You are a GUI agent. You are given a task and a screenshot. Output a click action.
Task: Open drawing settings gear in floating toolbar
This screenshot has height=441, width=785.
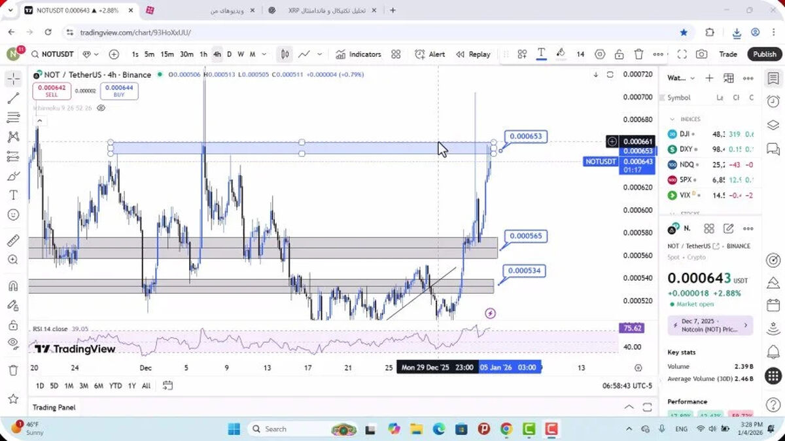click(x=600, y=54)
